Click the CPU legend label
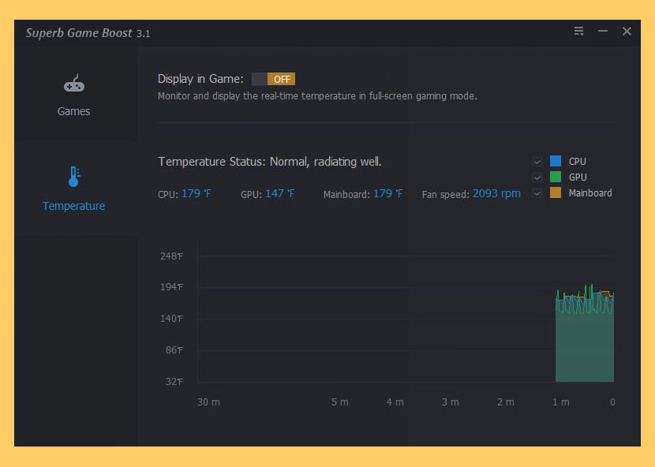The height and width of the screenshot is (467, 655). point(578,161)
